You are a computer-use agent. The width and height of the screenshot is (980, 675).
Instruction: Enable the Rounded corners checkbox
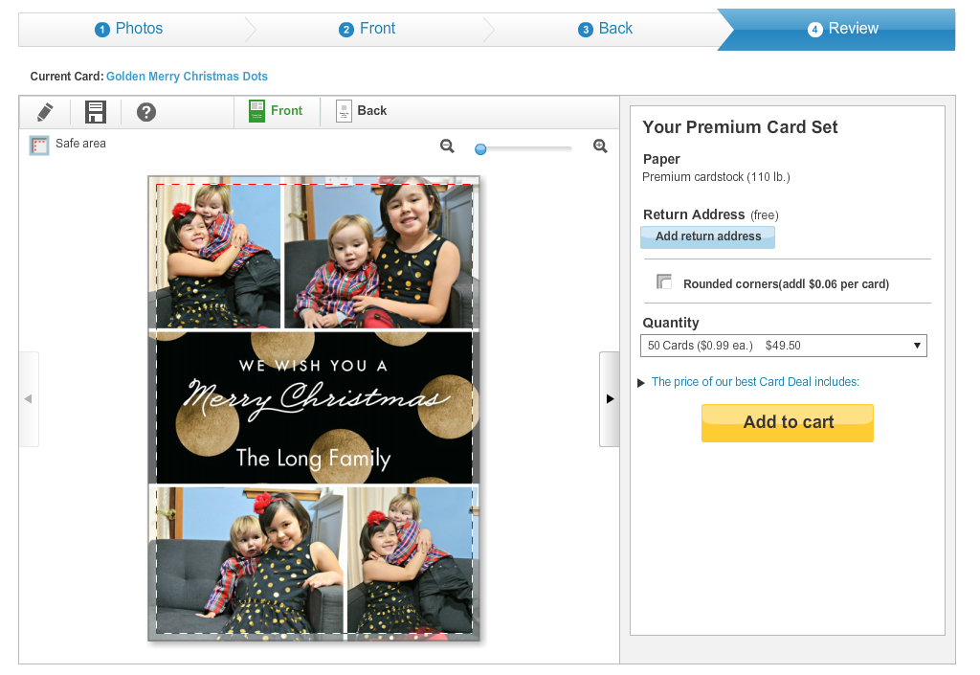coord(664,281)
